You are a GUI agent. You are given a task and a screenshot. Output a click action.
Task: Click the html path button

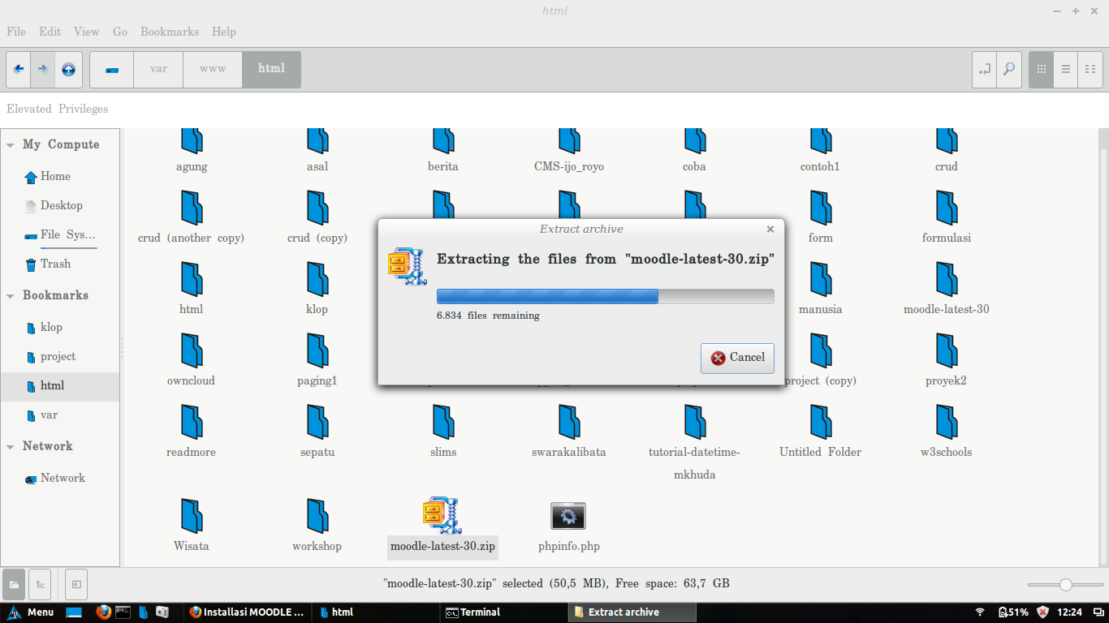(x=271, y=70)
